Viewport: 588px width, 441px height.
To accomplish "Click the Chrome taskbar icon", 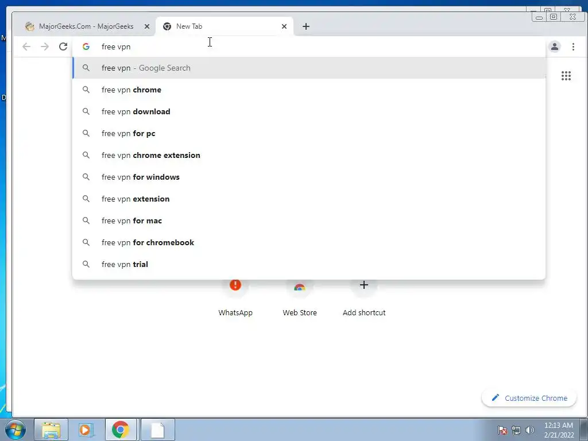I will pos(121,430).
